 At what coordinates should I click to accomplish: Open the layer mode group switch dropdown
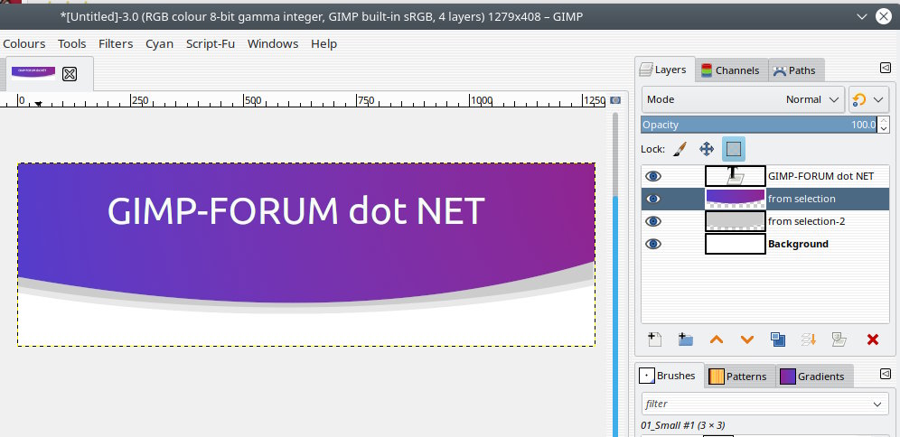coord(869,99)
